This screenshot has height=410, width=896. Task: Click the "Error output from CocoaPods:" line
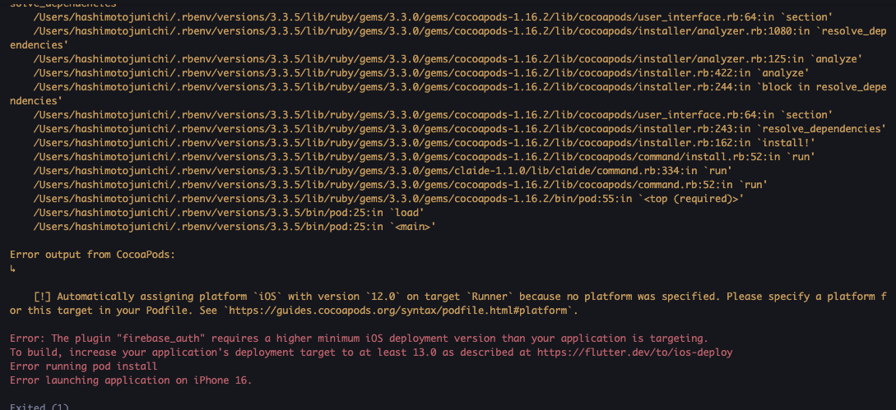tap(93, 255)
